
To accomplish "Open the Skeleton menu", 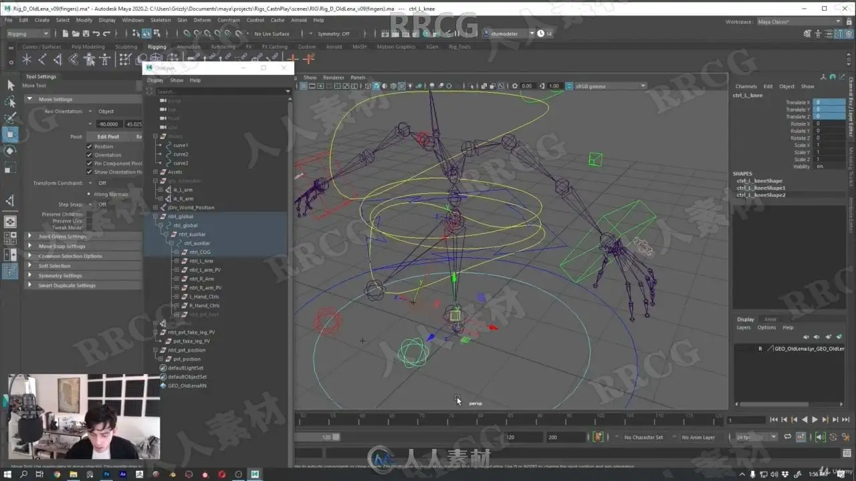I will coord(160,20).
